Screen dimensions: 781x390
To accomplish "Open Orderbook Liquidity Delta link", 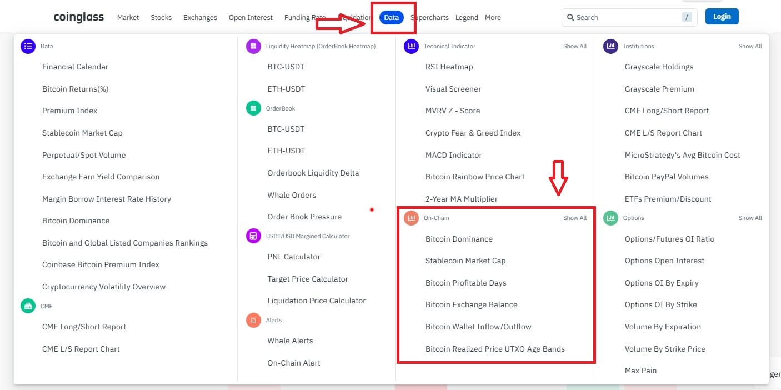I will click(313, 173).
